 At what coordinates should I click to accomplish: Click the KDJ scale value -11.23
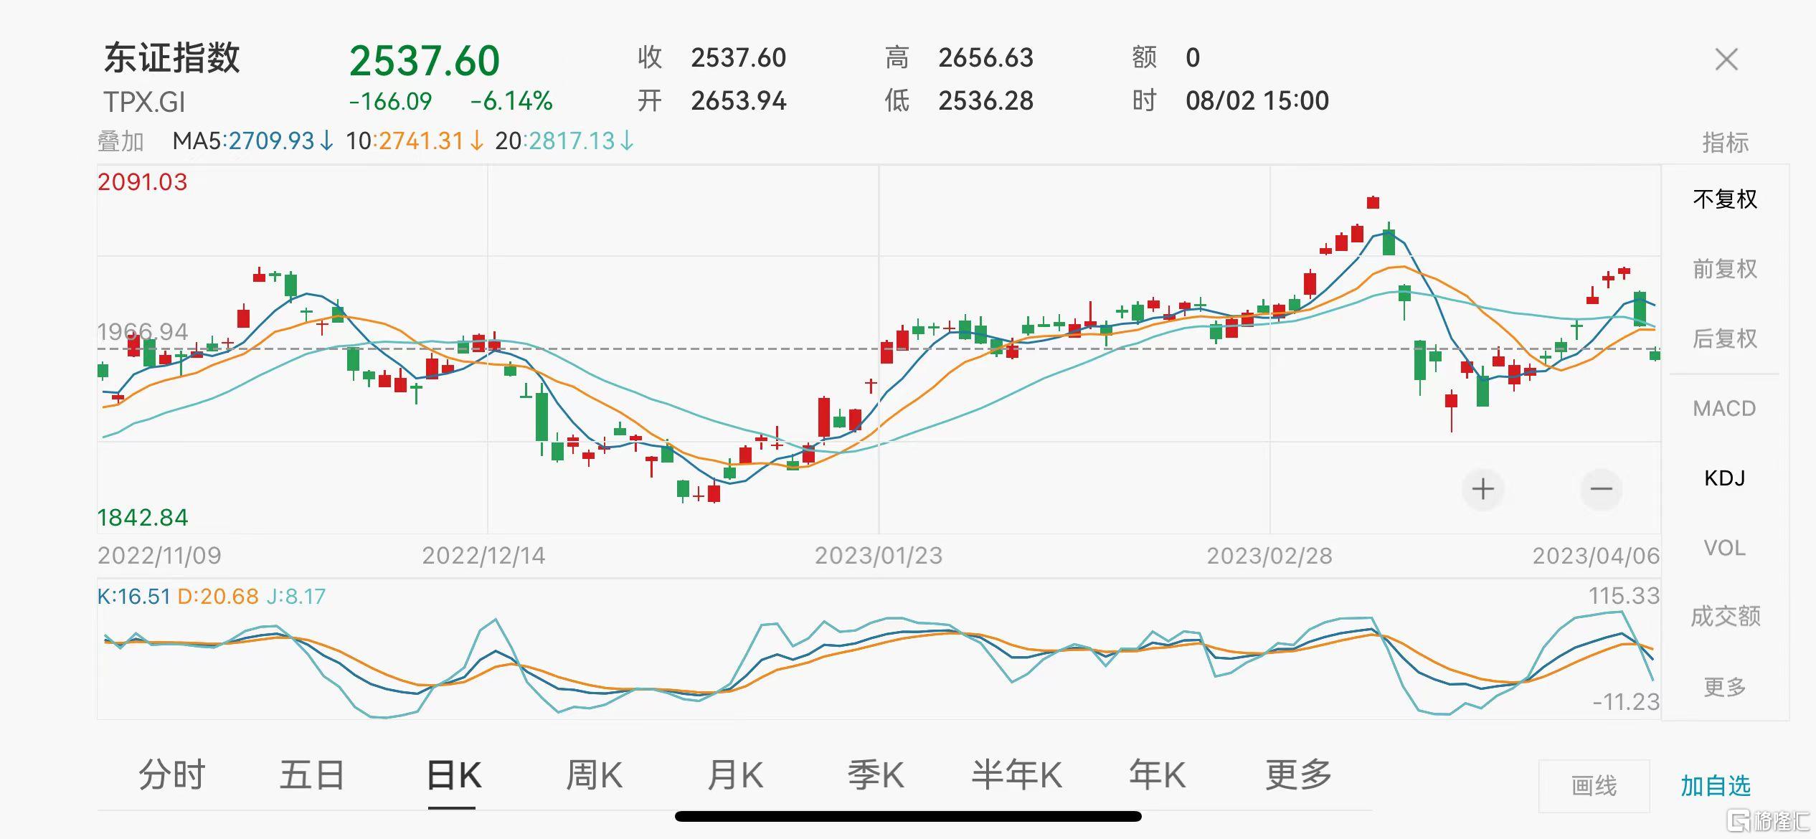point(1626,701)
